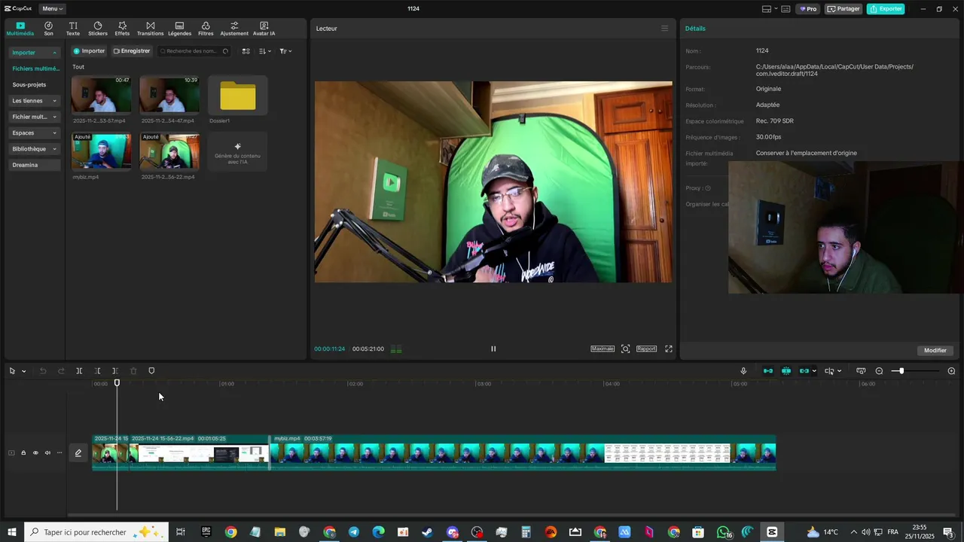964x542 pixels.
Task: Select the Multimédia tab
Action: click(x=20, y=29)
